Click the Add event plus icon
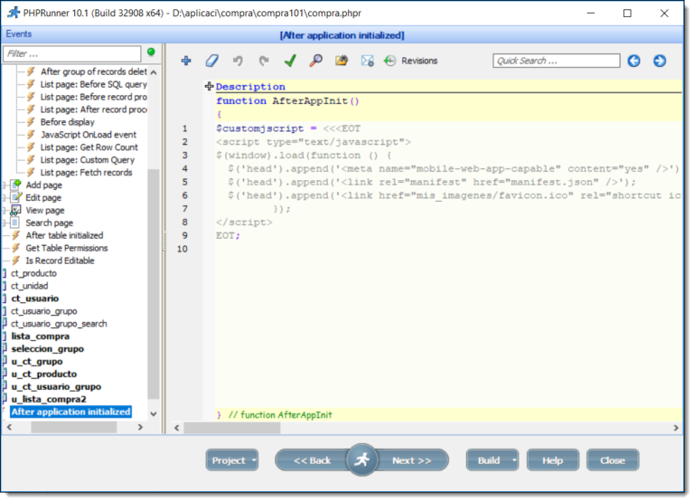This screenshot has height=502, width=694. click(186, 61)
